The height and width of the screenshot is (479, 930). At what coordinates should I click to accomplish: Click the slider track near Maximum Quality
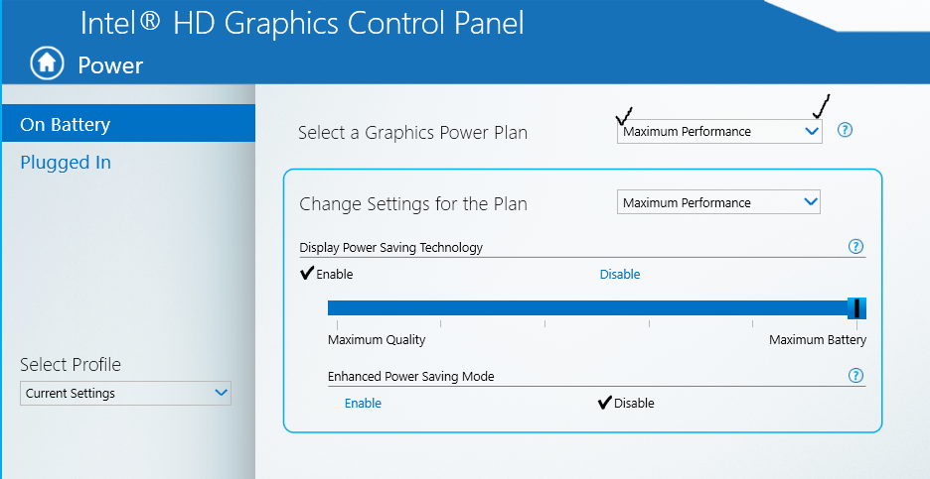[x=356, y=307]
